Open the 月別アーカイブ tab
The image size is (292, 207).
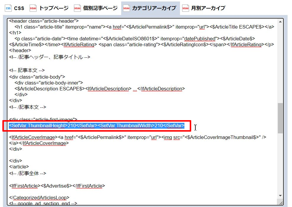[x=204, y=8]
